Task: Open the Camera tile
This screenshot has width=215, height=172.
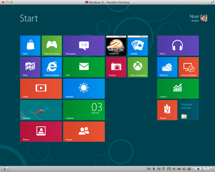Action: pos(116,67)
